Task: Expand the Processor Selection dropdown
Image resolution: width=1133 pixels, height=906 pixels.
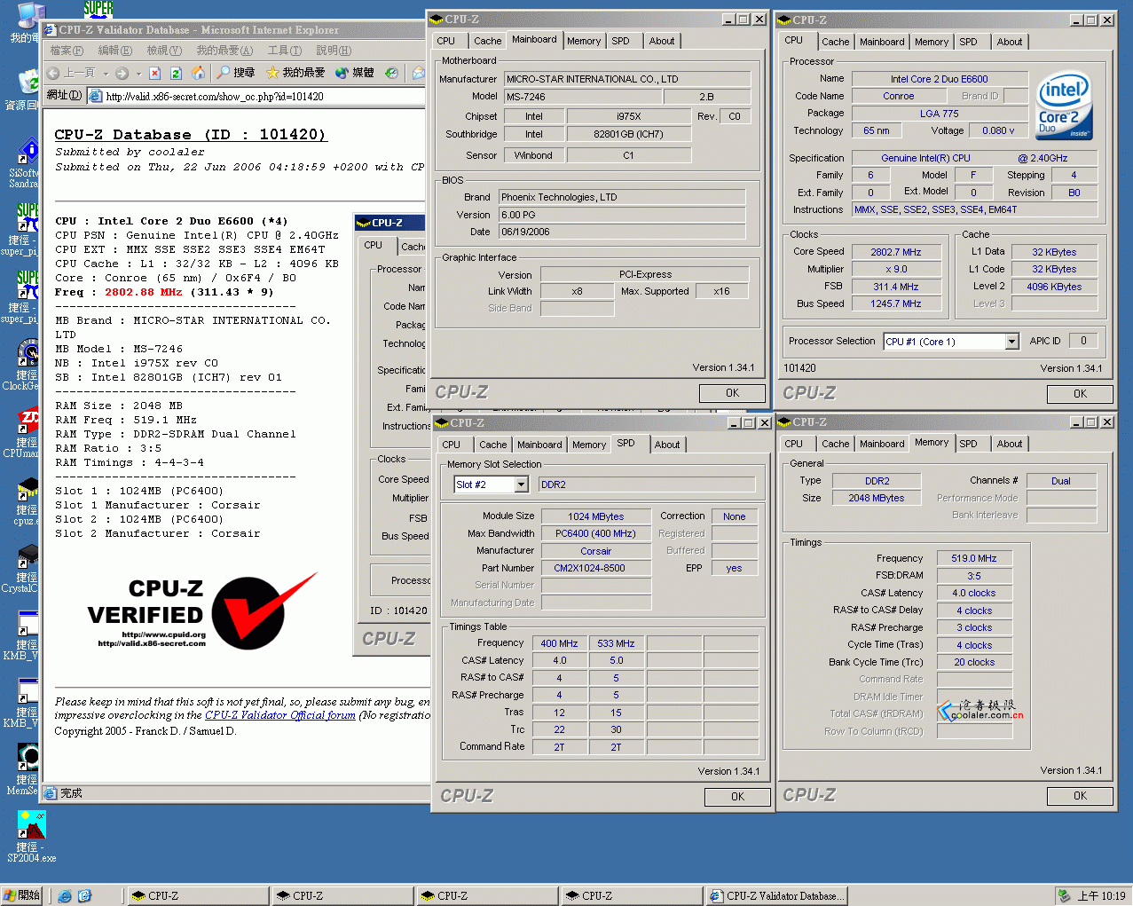Action: (1011, 342)
